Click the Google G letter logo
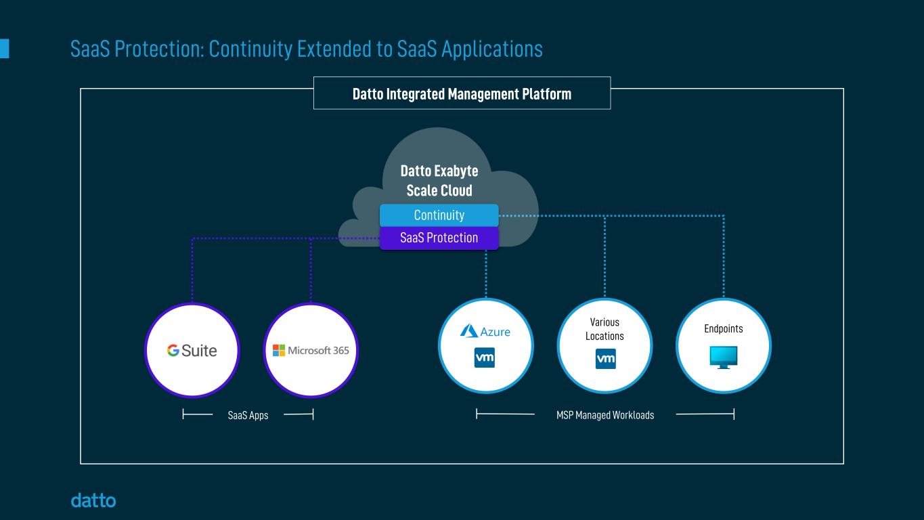The image size is (924, 520). point(173,351)
